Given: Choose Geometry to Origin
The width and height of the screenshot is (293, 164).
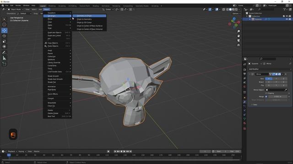Looking at the screenshot, I should coord(89,16).
